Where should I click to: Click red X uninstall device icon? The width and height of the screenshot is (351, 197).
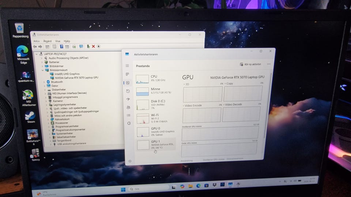coord(93,46)
